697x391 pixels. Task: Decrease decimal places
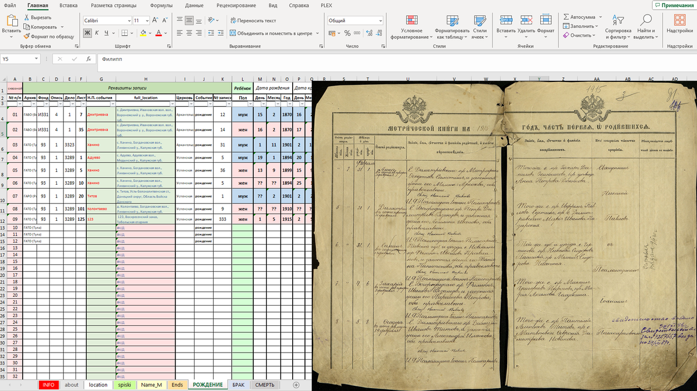pos(379,33)
